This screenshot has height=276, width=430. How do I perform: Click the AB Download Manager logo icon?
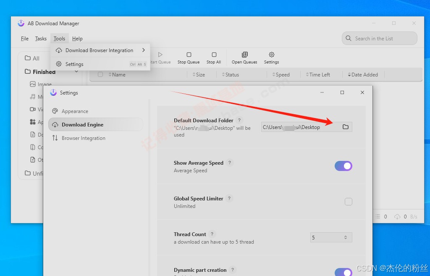tap(21, 24)
